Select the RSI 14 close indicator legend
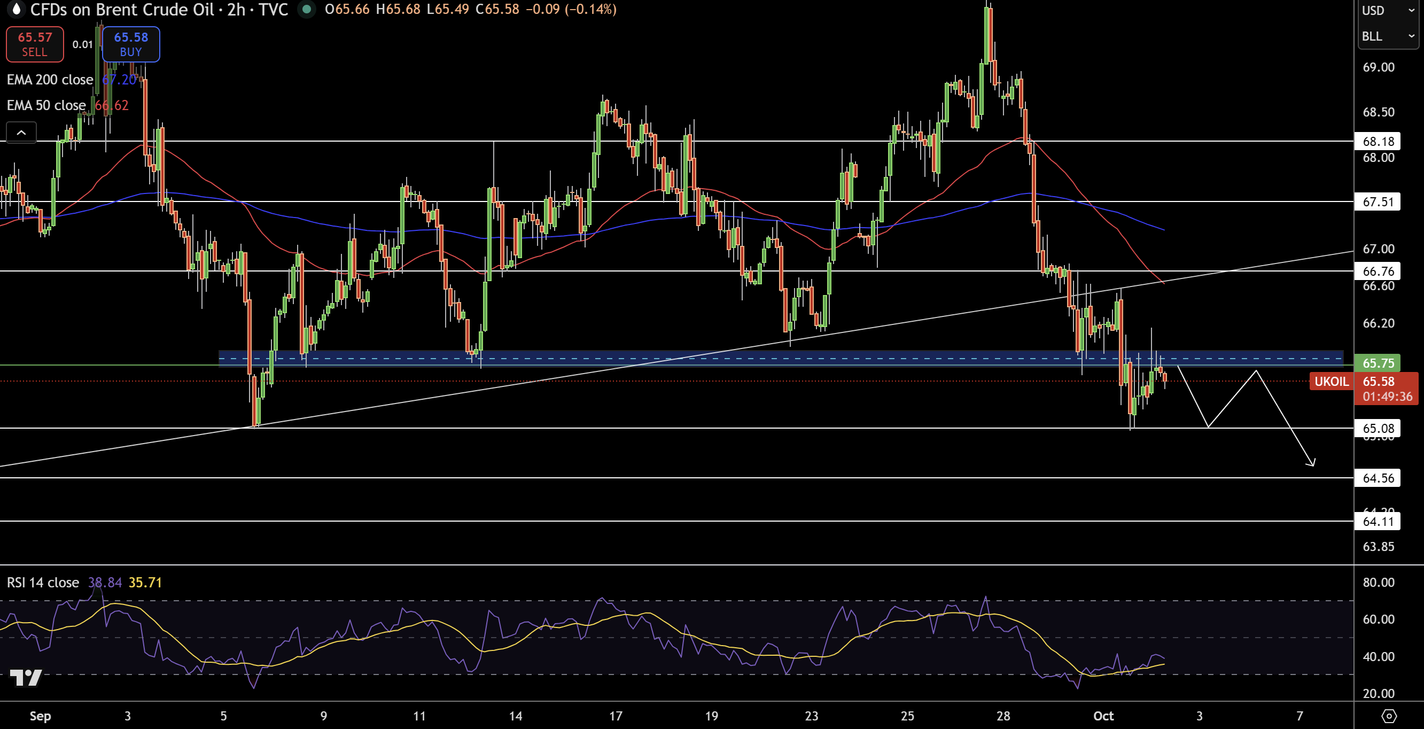The height and width of the screenshot is (729, 1424). click(x=43, y=583)
